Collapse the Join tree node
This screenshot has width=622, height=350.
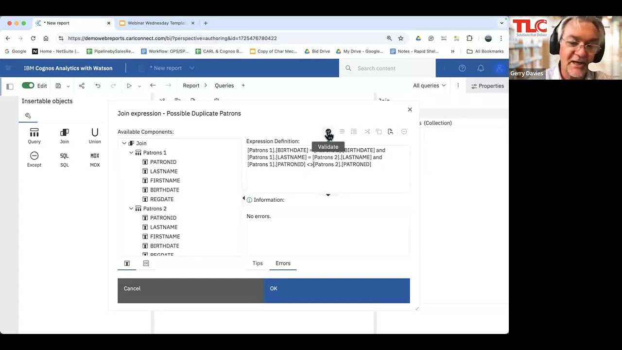(x=124, y=143)
